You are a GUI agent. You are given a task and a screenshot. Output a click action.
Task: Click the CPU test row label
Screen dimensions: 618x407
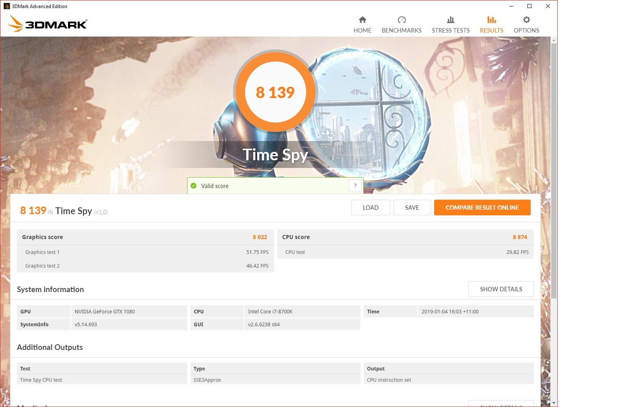tap(295, 252)
